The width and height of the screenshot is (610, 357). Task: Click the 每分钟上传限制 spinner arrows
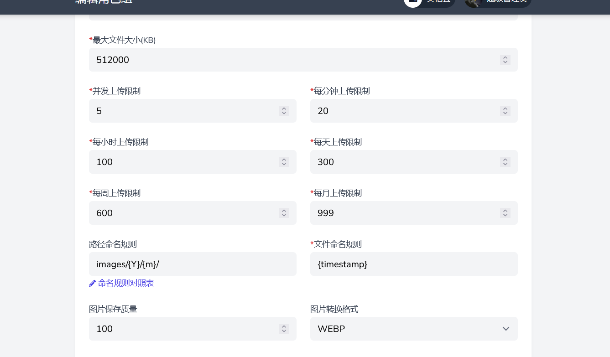pyautogui.click(x=505, y=111)
